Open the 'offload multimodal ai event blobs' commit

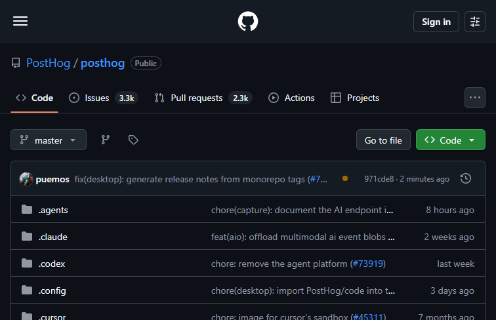tap(302, 237)
